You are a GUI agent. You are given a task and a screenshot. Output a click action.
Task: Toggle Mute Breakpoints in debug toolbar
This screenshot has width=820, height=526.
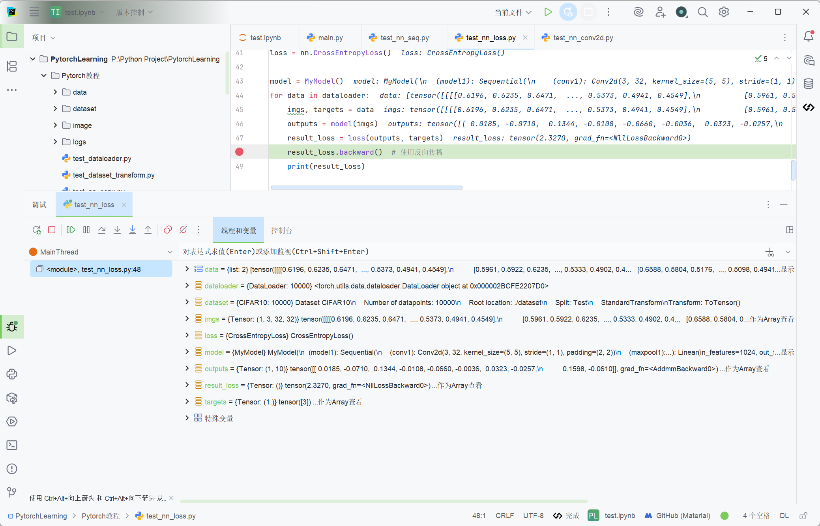[x=183, y=230]
